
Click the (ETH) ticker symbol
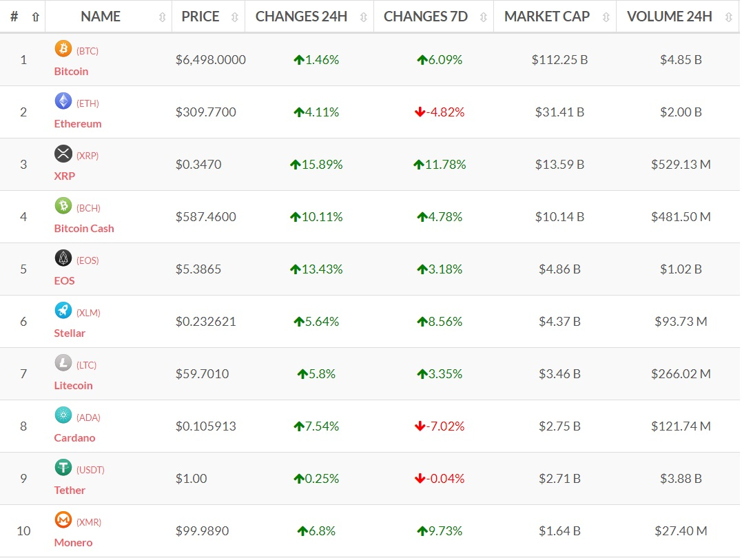[87, 103]
